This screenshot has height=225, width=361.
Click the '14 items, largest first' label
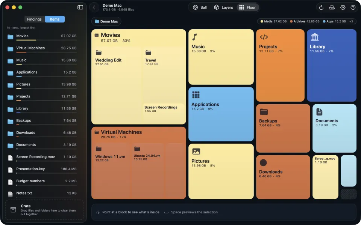[x=21, y=27]
